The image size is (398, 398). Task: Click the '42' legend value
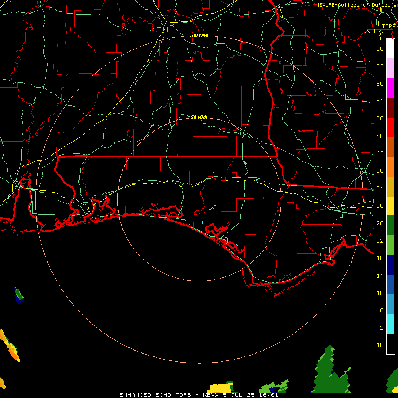point(380,153)
